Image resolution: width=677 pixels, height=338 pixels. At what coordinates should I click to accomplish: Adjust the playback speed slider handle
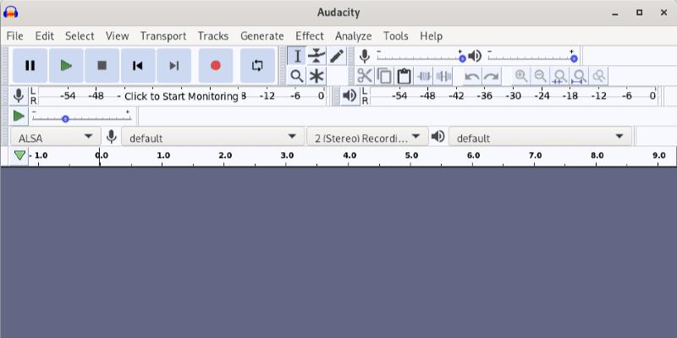click(65, 118)
